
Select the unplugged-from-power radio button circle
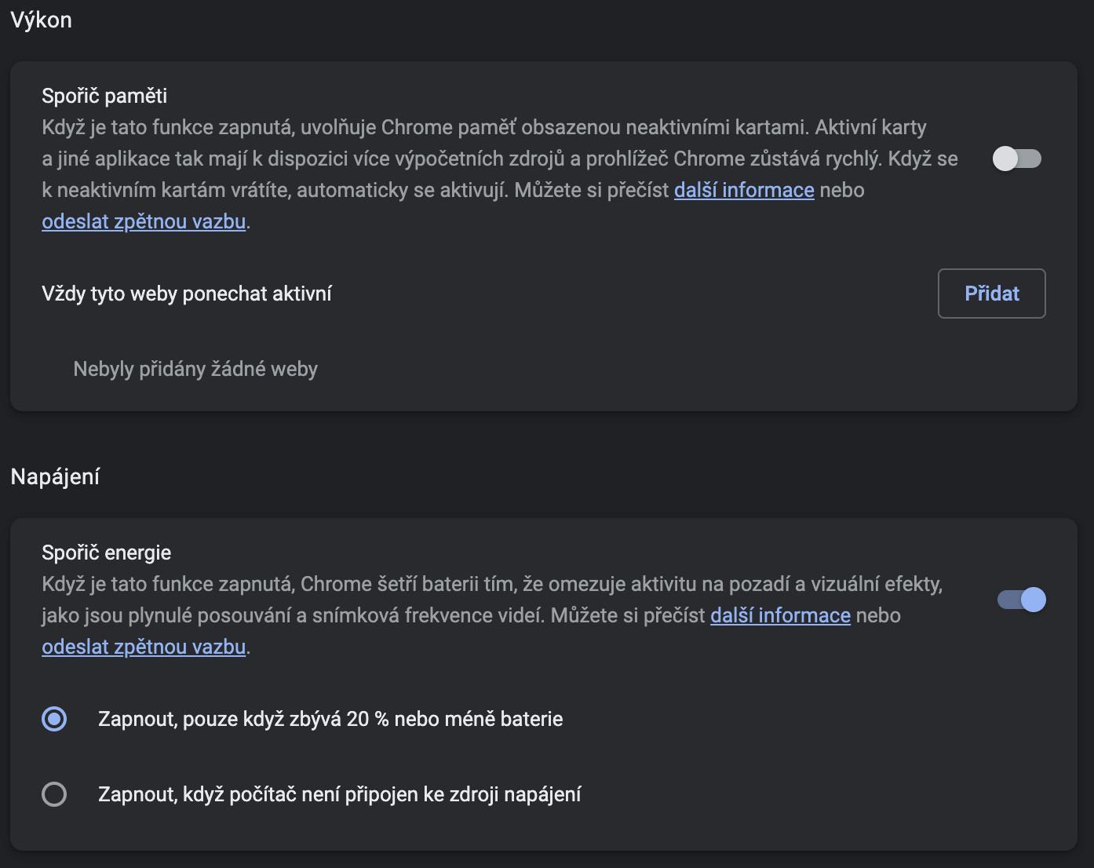click(54, 794)
